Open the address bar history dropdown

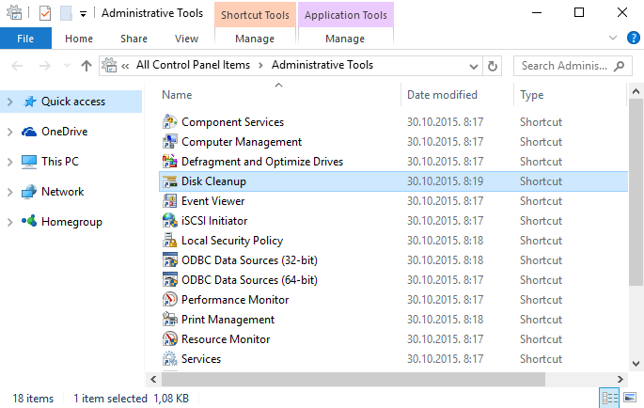pyautogui.click(x=474, y=66)
